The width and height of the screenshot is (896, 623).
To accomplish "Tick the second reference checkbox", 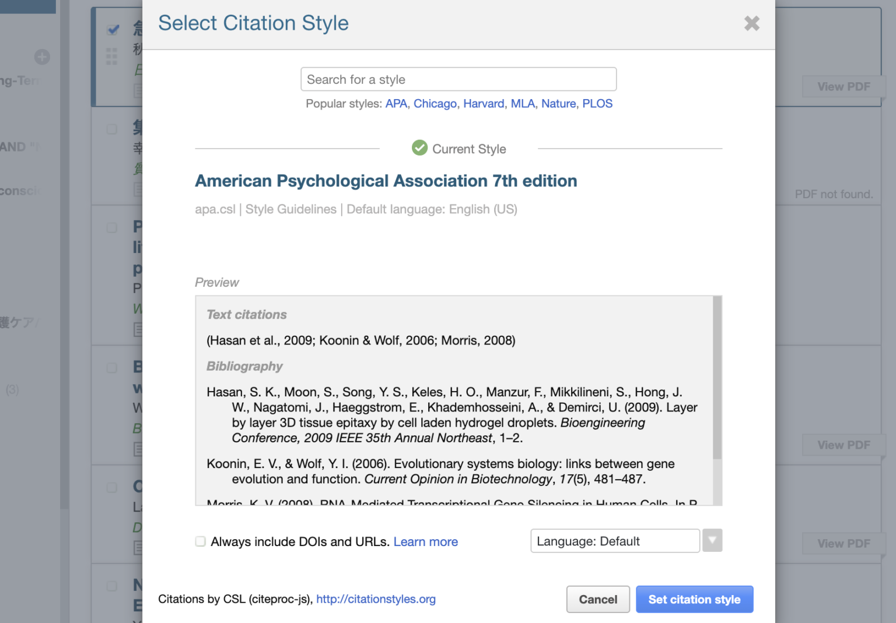I will pyautogui.click(x=112, y=129).
